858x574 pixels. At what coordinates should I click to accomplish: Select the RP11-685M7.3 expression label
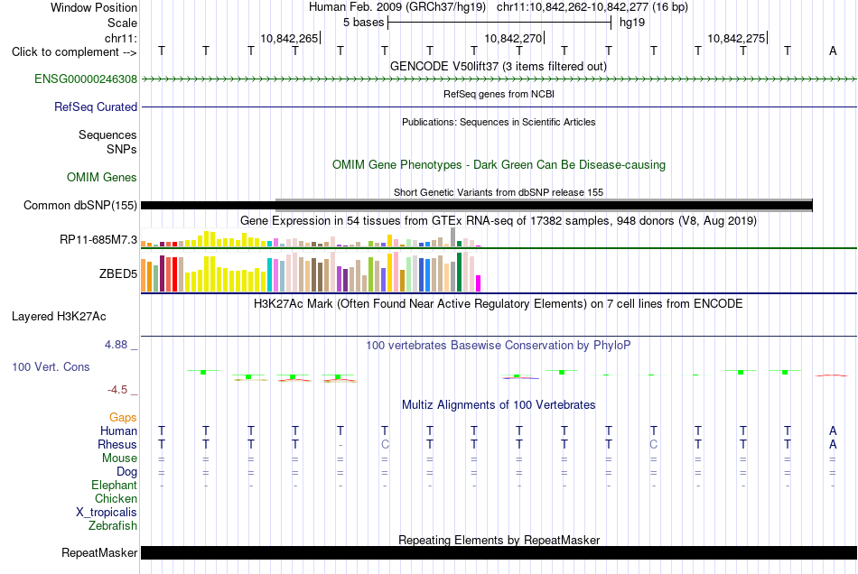click(98, 240)
